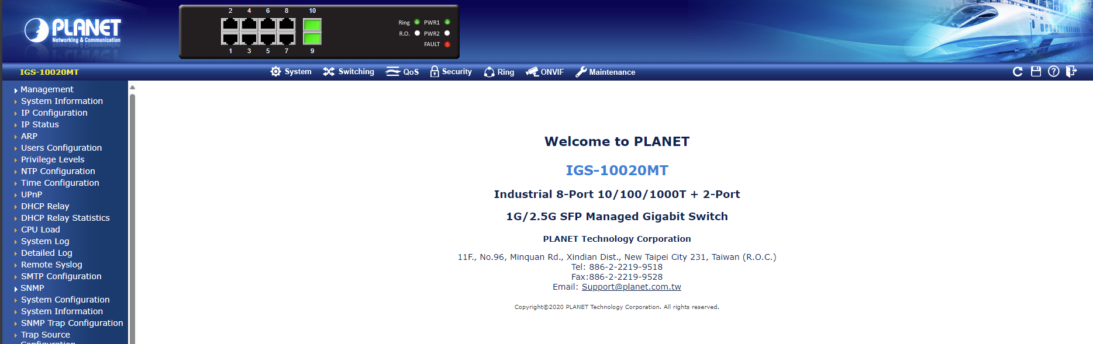Log out using the exit door icon

pos(1071,71)
